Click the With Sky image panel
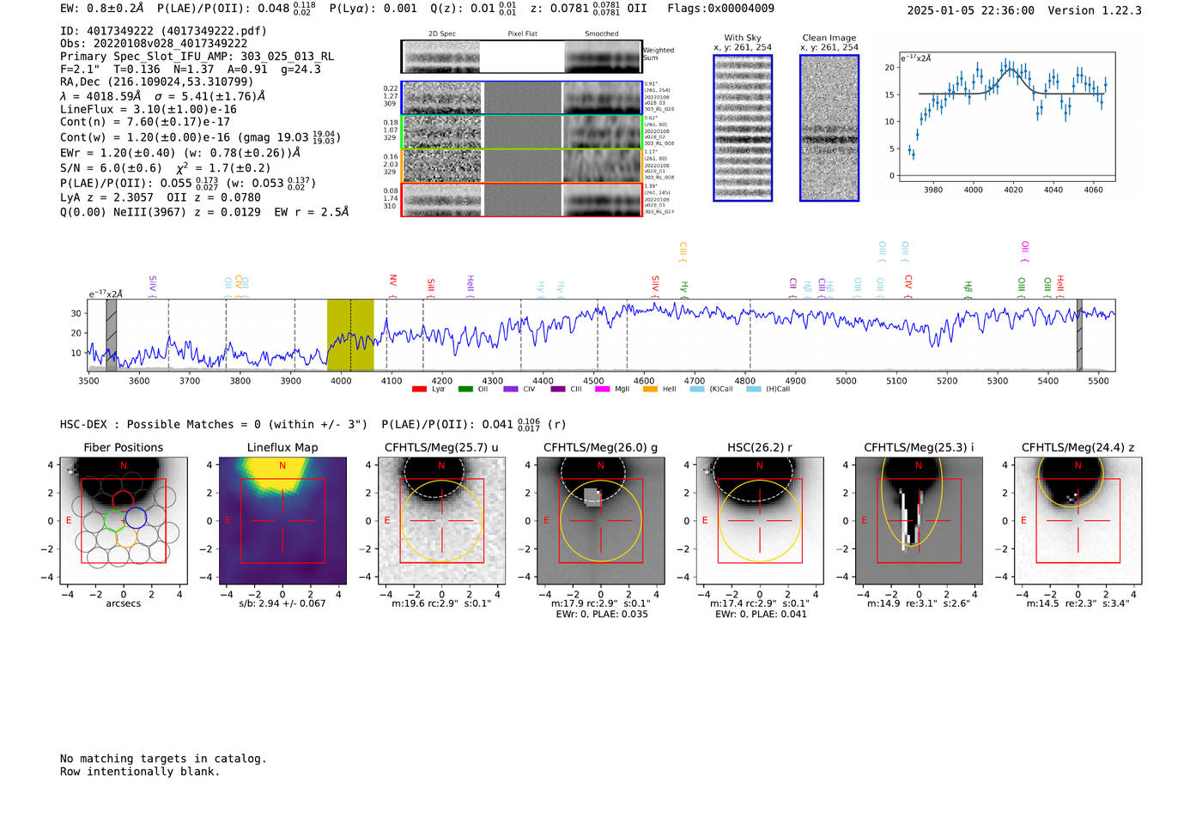The width and height of the screenshot is (1202, 818). pos(743,128)
